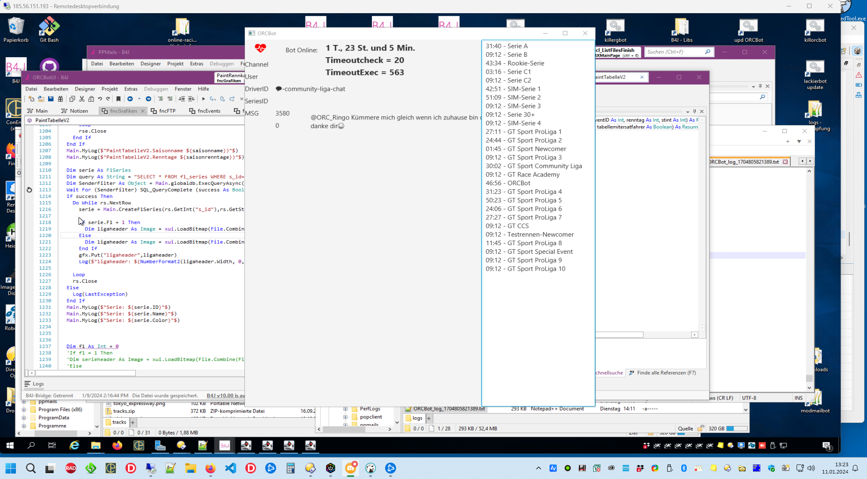Expand the ProgramData folder node

point(24,418)
